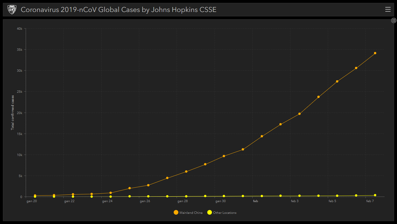The image size is (397, 224).
Task: Click the Johns Hopkins shield logo
Action: [x=12, y=9]
